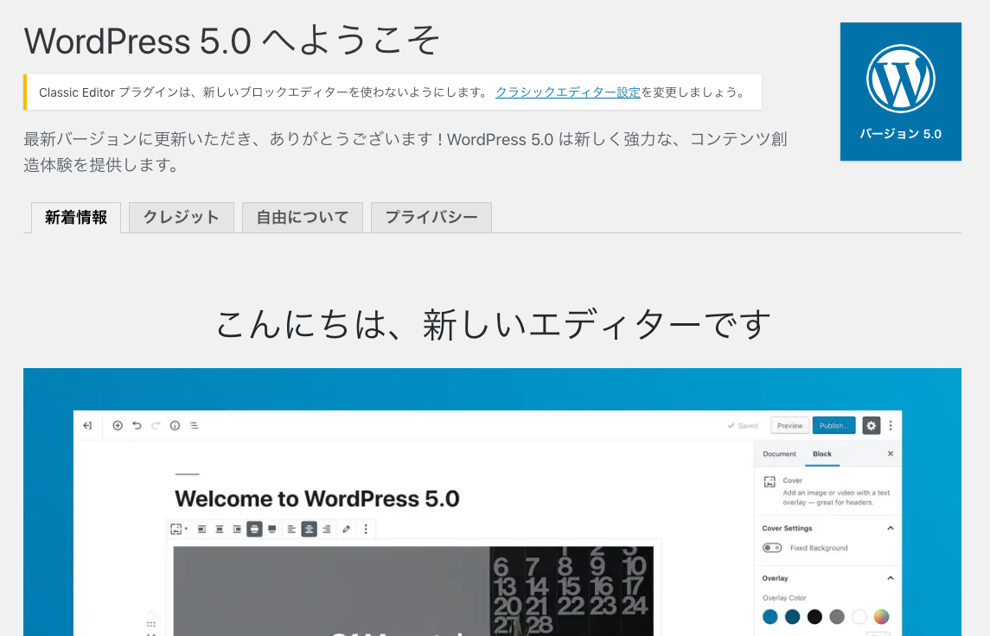Select the black overlay color swatch
The height and width of the screenshot is (636, 990).
coord(814,617)
